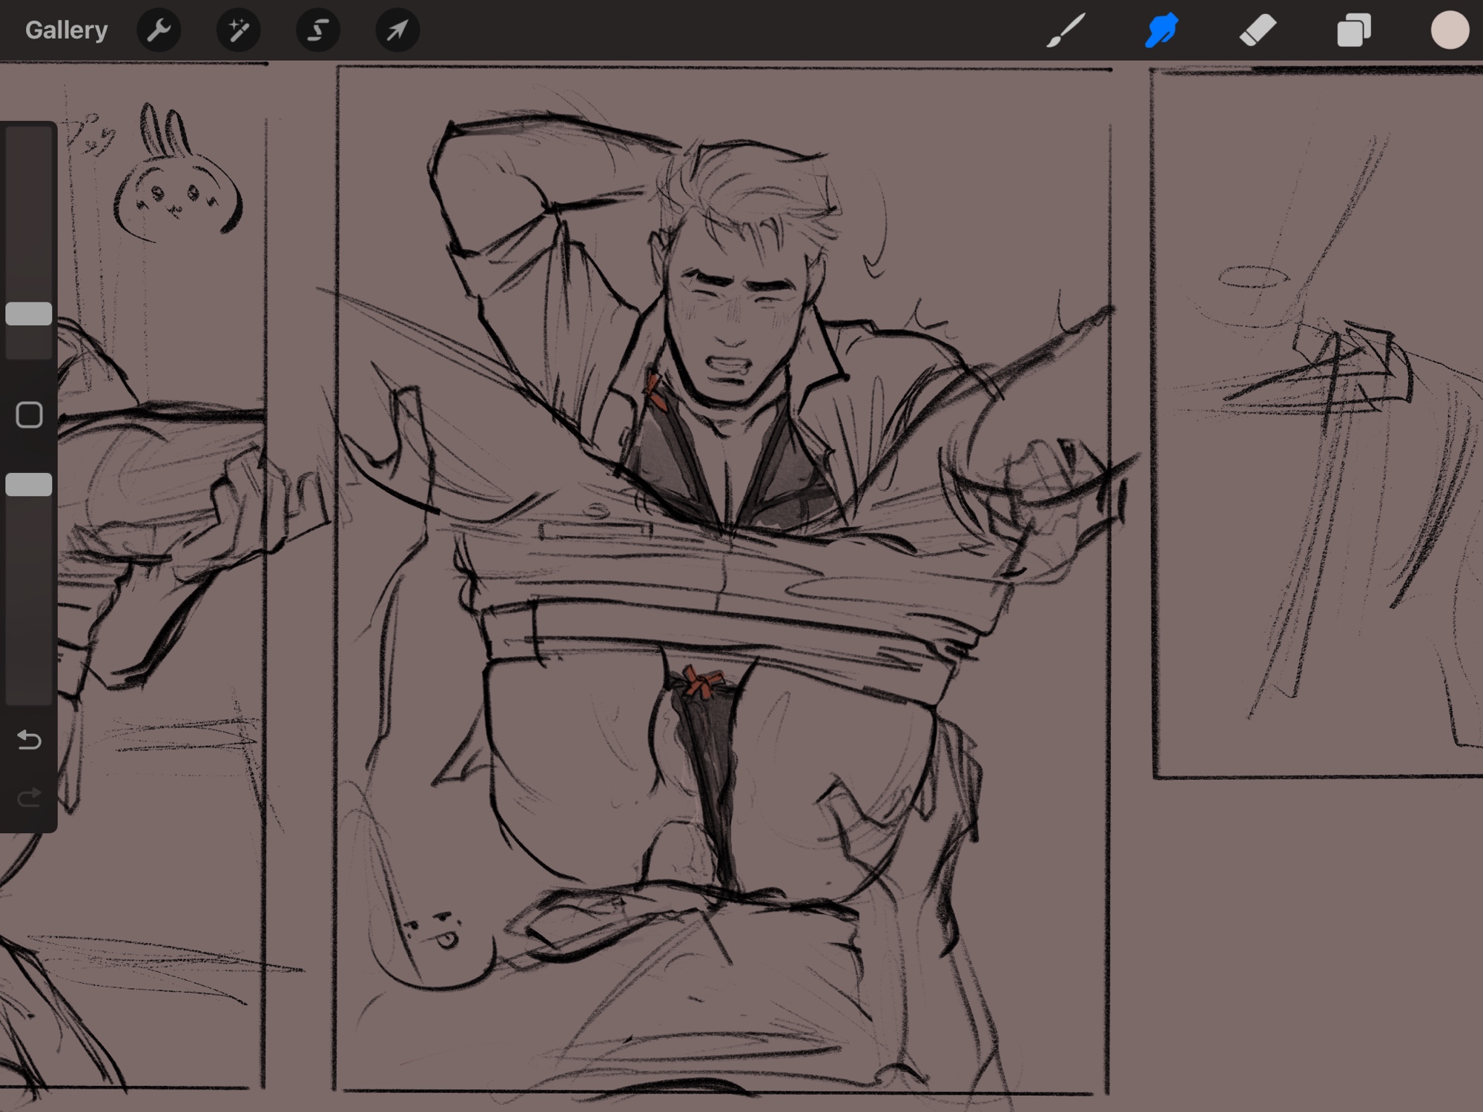Open the active color swatch circle
This screenshot has width=1483, height=1112.
[1449, 30]
